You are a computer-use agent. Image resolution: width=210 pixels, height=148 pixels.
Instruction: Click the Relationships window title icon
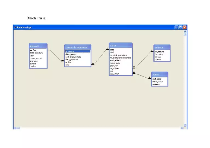pyautogui.click(x=15, y=27)
